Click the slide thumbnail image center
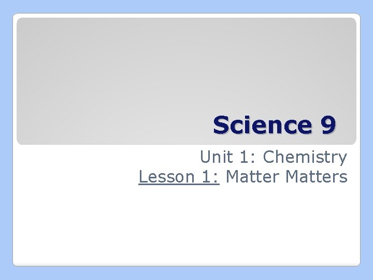Viewport: 373px width, 280px height. click(187, 140)
